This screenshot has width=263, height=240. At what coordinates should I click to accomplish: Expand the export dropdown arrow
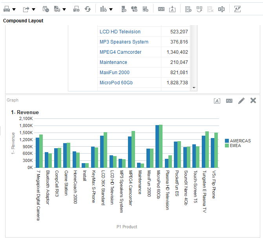pos(33,9)
